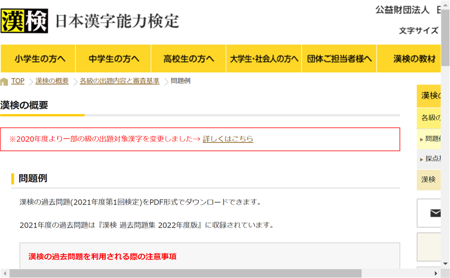Click 日本漢字能力検定 site title
The width and height of the screenshot is (450, 278).
tap(117, 21)
